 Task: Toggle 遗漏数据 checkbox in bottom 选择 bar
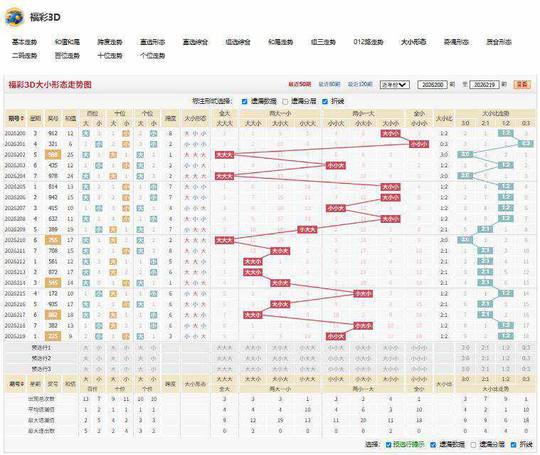coord(433,444)
